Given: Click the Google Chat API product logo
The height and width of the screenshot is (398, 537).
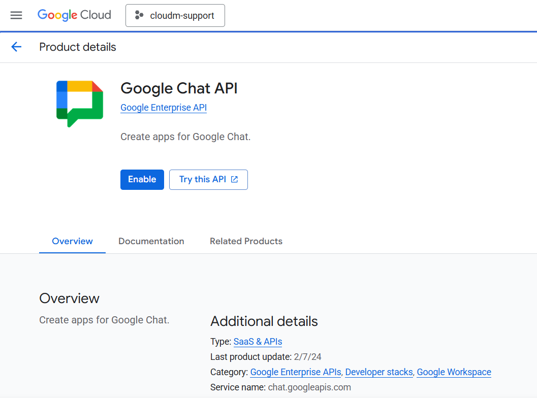Looking at the screenshot, I should tap(80, 104).
